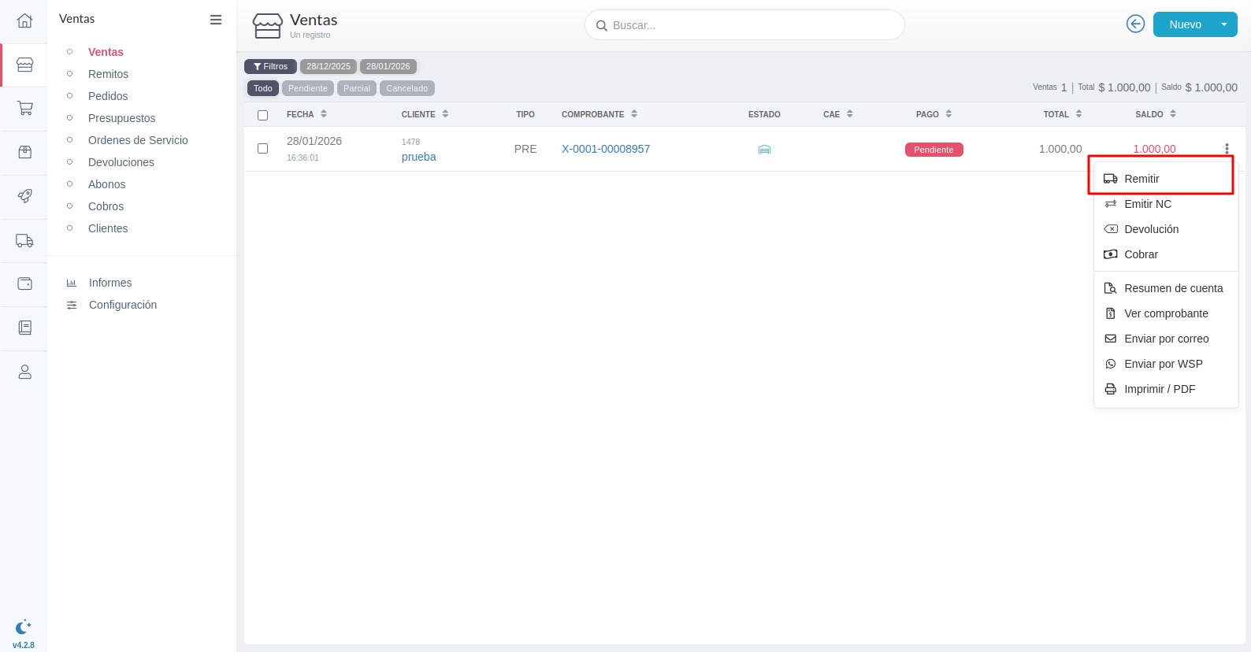Open the delivery truck sidebar icon

coord(24,240)
